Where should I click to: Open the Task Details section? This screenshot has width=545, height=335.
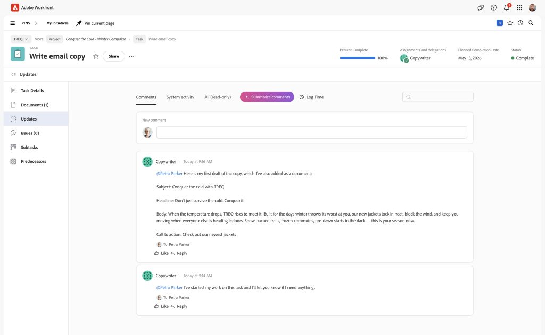click(32, 90)
